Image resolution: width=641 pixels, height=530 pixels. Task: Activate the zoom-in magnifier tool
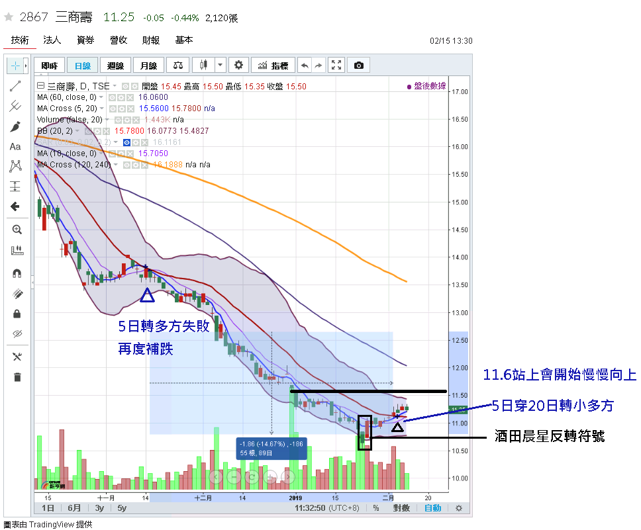17,230
